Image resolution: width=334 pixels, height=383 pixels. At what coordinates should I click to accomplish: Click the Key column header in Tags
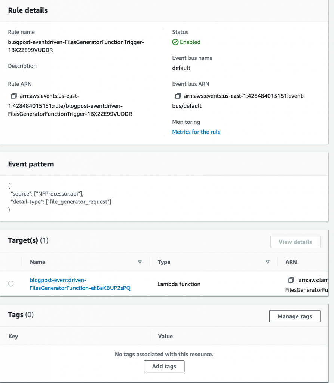pyautogui.click(x=13, y=336)
